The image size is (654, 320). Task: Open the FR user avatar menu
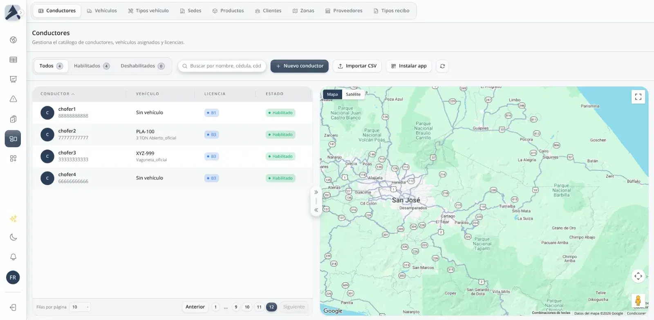(13, 277)
